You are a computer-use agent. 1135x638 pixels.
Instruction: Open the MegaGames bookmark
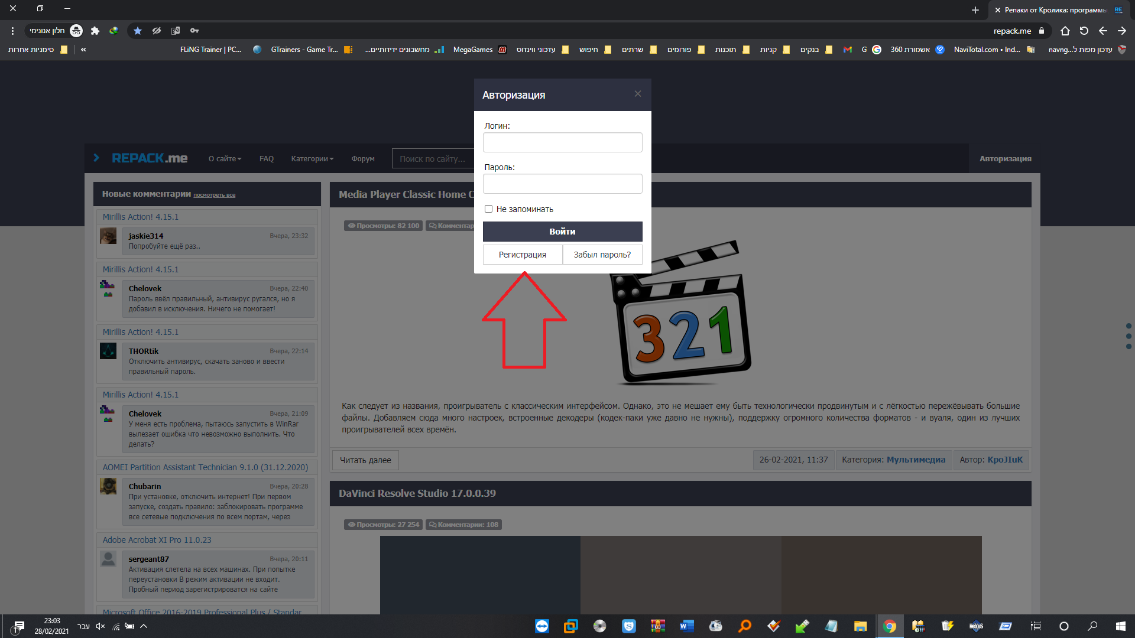click(x=479, y=50)
